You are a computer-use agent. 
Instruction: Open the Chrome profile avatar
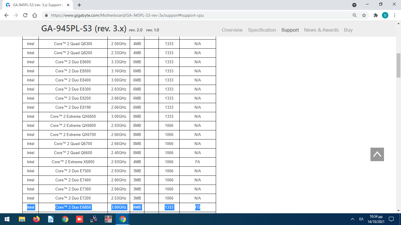coord(385,15)
